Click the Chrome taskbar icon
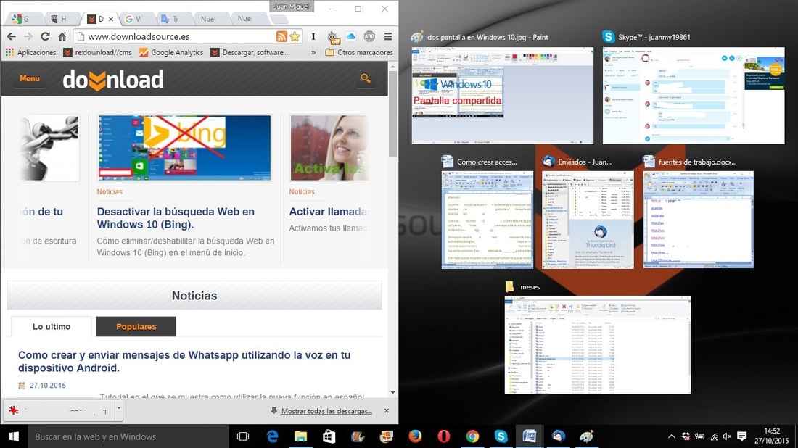 [472, 436]
